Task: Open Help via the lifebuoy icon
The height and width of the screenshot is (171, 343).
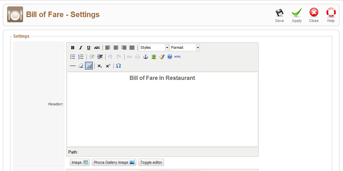Action: (x=331, y=13)
